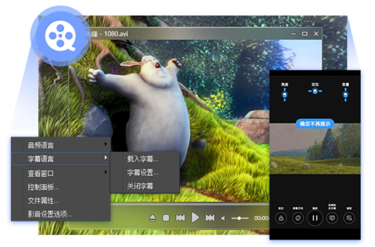Image resolution: width=375 pixels, height=247 pixels.
Task: Open 影音设置选项... from context menu
Action: point(50,214)
